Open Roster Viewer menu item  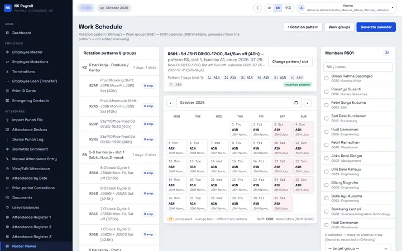coord(36,246)
